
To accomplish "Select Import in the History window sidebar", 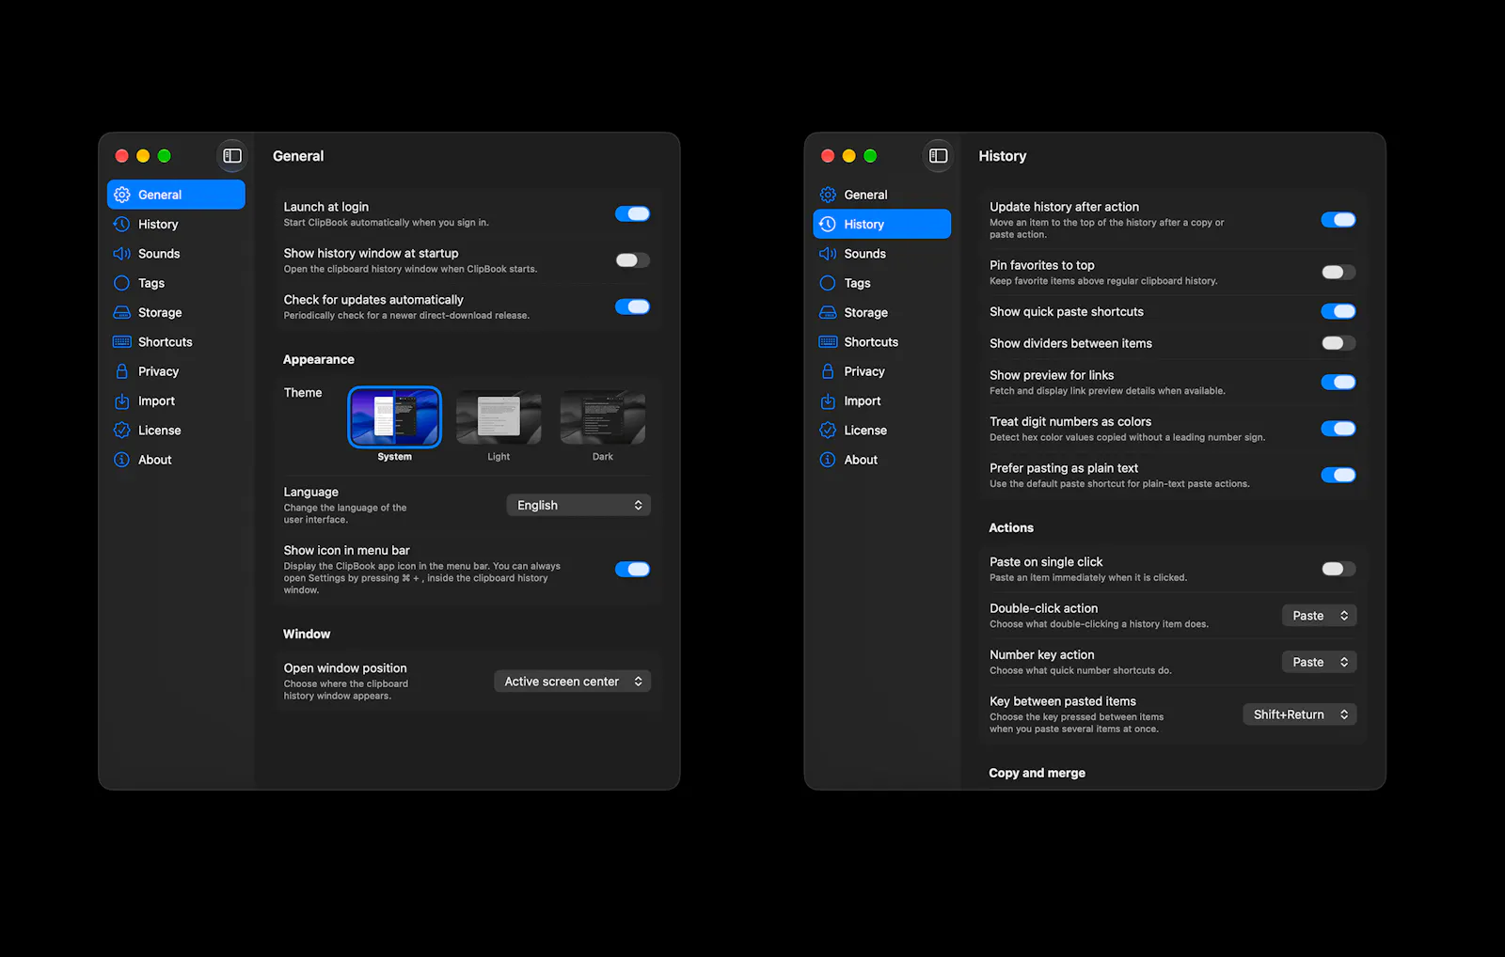I will (882, 400).
